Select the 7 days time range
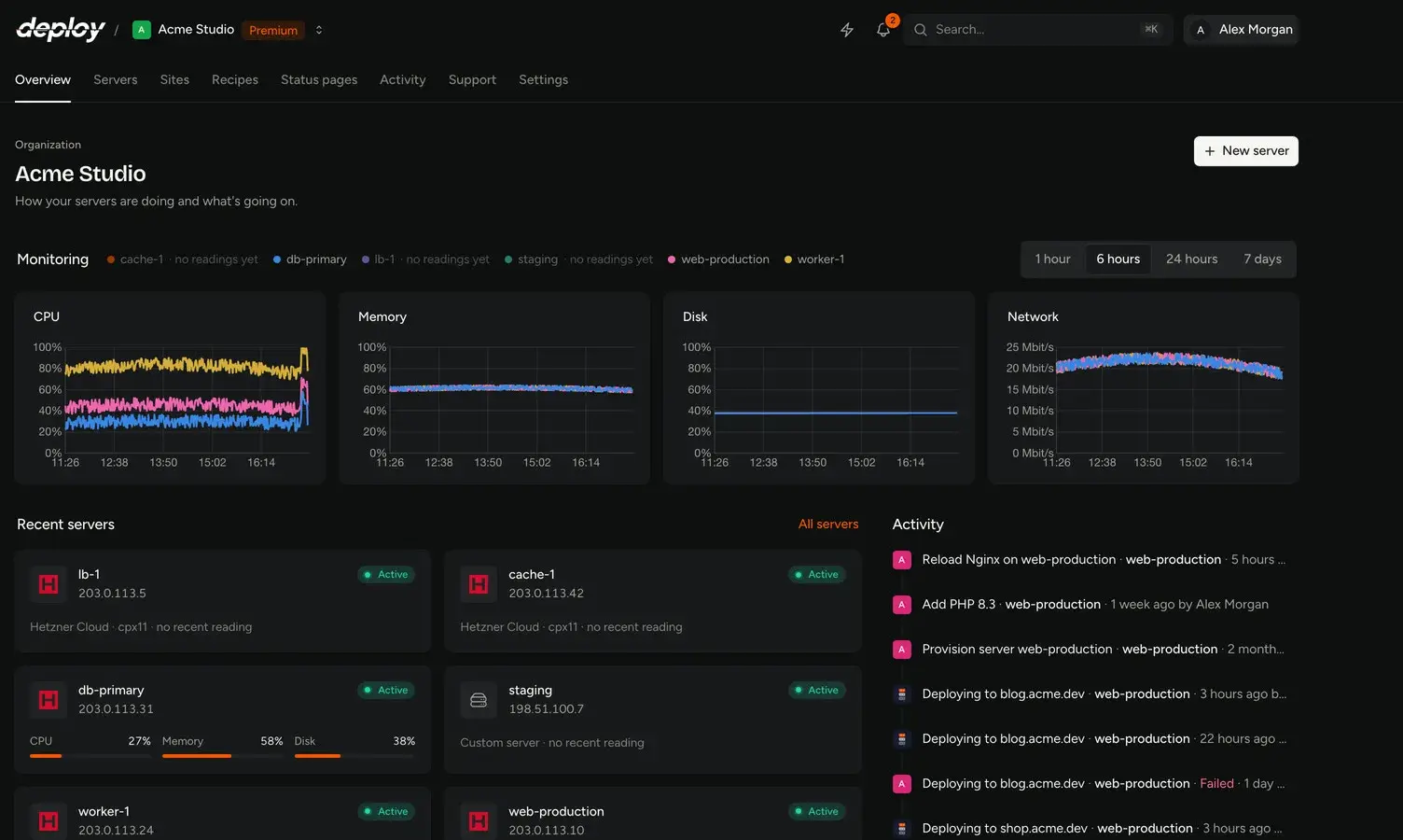Image resolution: width=1403 pixels, height=840 pixels. click(x=1262, y=259)
